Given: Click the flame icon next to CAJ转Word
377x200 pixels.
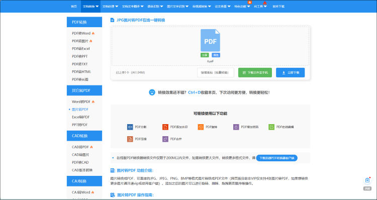Looking at the screenshot, I should 93,192.
